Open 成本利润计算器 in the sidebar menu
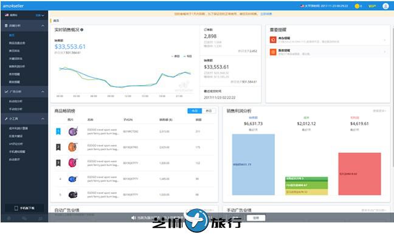Viewport: 394px width, 237px height. (x=18, y=128)
